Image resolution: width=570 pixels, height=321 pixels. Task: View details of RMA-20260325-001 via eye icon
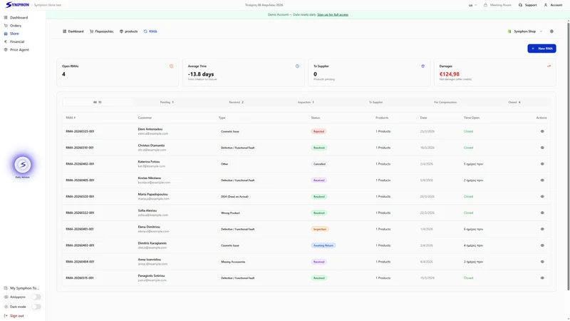tap(542, 131)
